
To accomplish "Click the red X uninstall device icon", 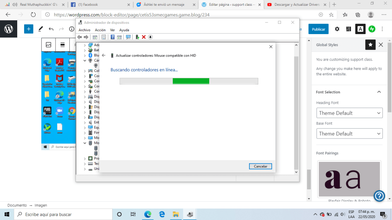I will point(144,37).
